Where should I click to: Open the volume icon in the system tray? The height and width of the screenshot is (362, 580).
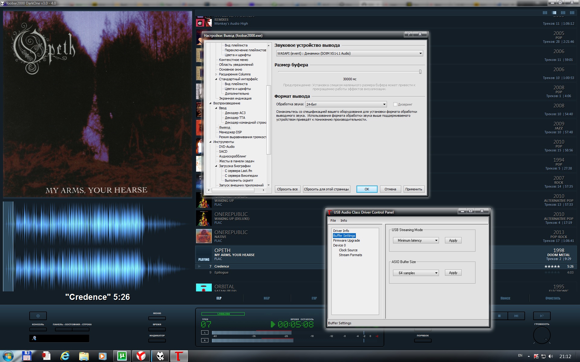[551, 356]
